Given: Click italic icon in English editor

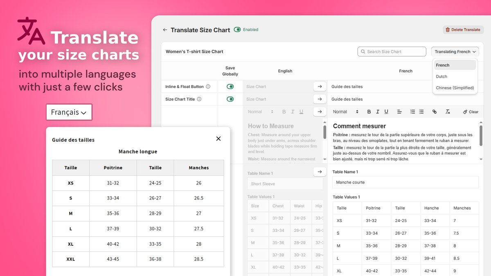Looking at the screenshot, I should pyautogui.click(x=293, y=112).
